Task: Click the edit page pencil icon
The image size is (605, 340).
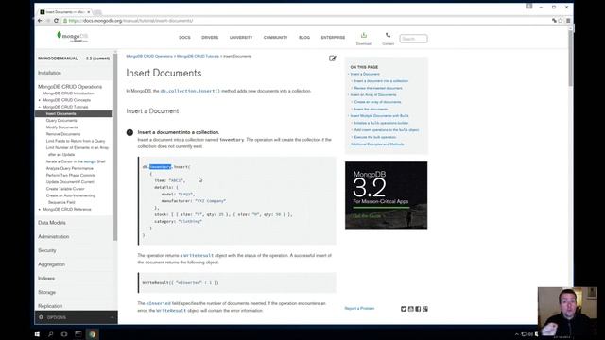Action: [x=333, y=59]
